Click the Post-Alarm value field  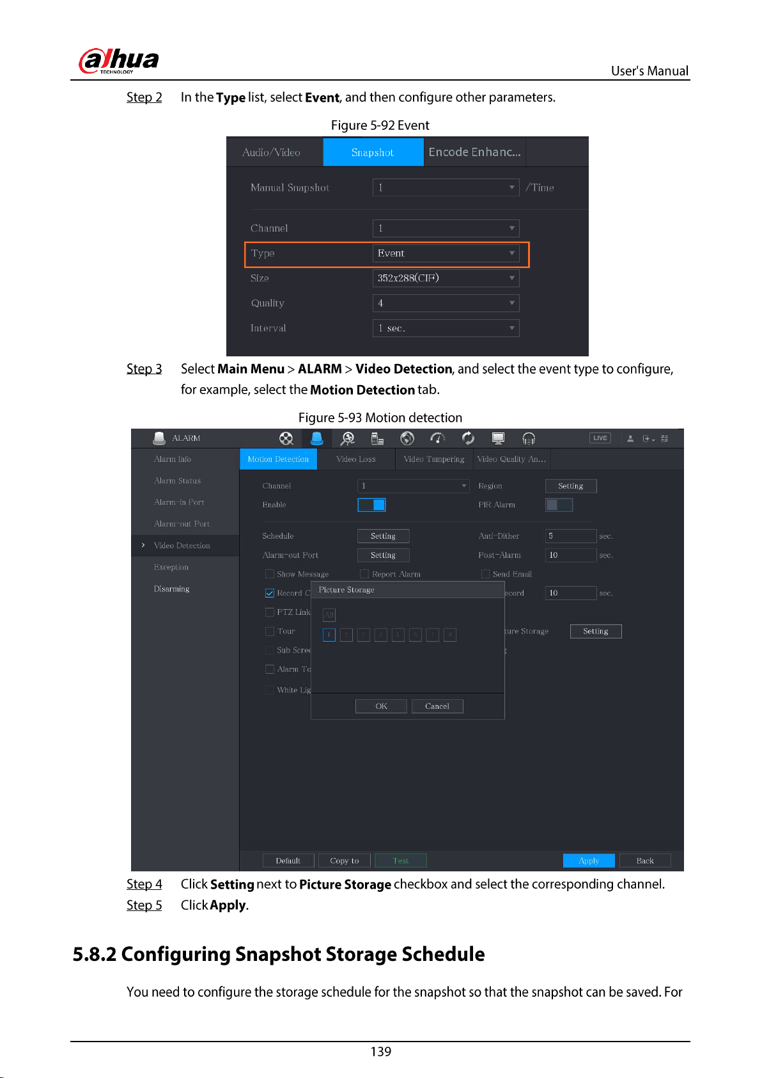click(x=571, y=555)
